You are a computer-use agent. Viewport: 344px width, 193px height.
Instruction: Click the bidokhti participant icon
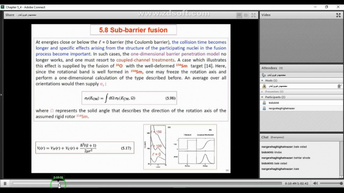click(264, 103)
